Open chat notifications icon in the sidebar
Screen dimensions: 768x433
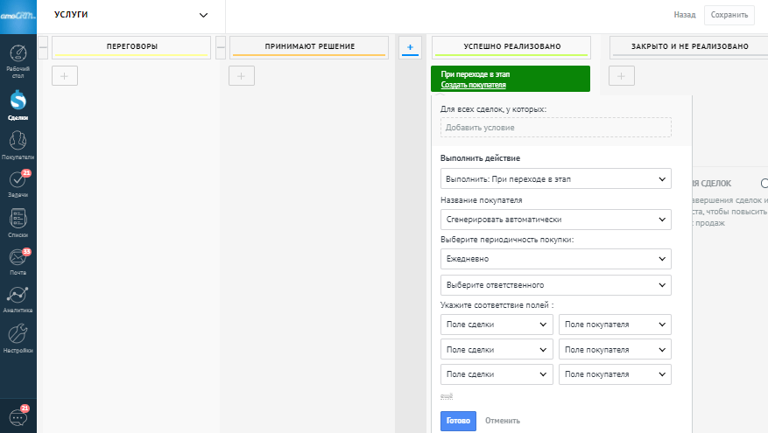(x=18, y=417)
